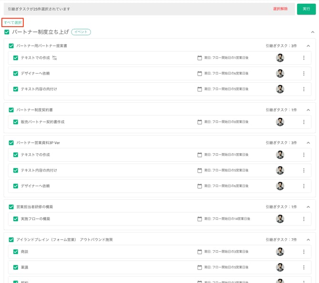
Task: Click calendar icon for 実施フローの構築 due date
Action: point(199,219)
